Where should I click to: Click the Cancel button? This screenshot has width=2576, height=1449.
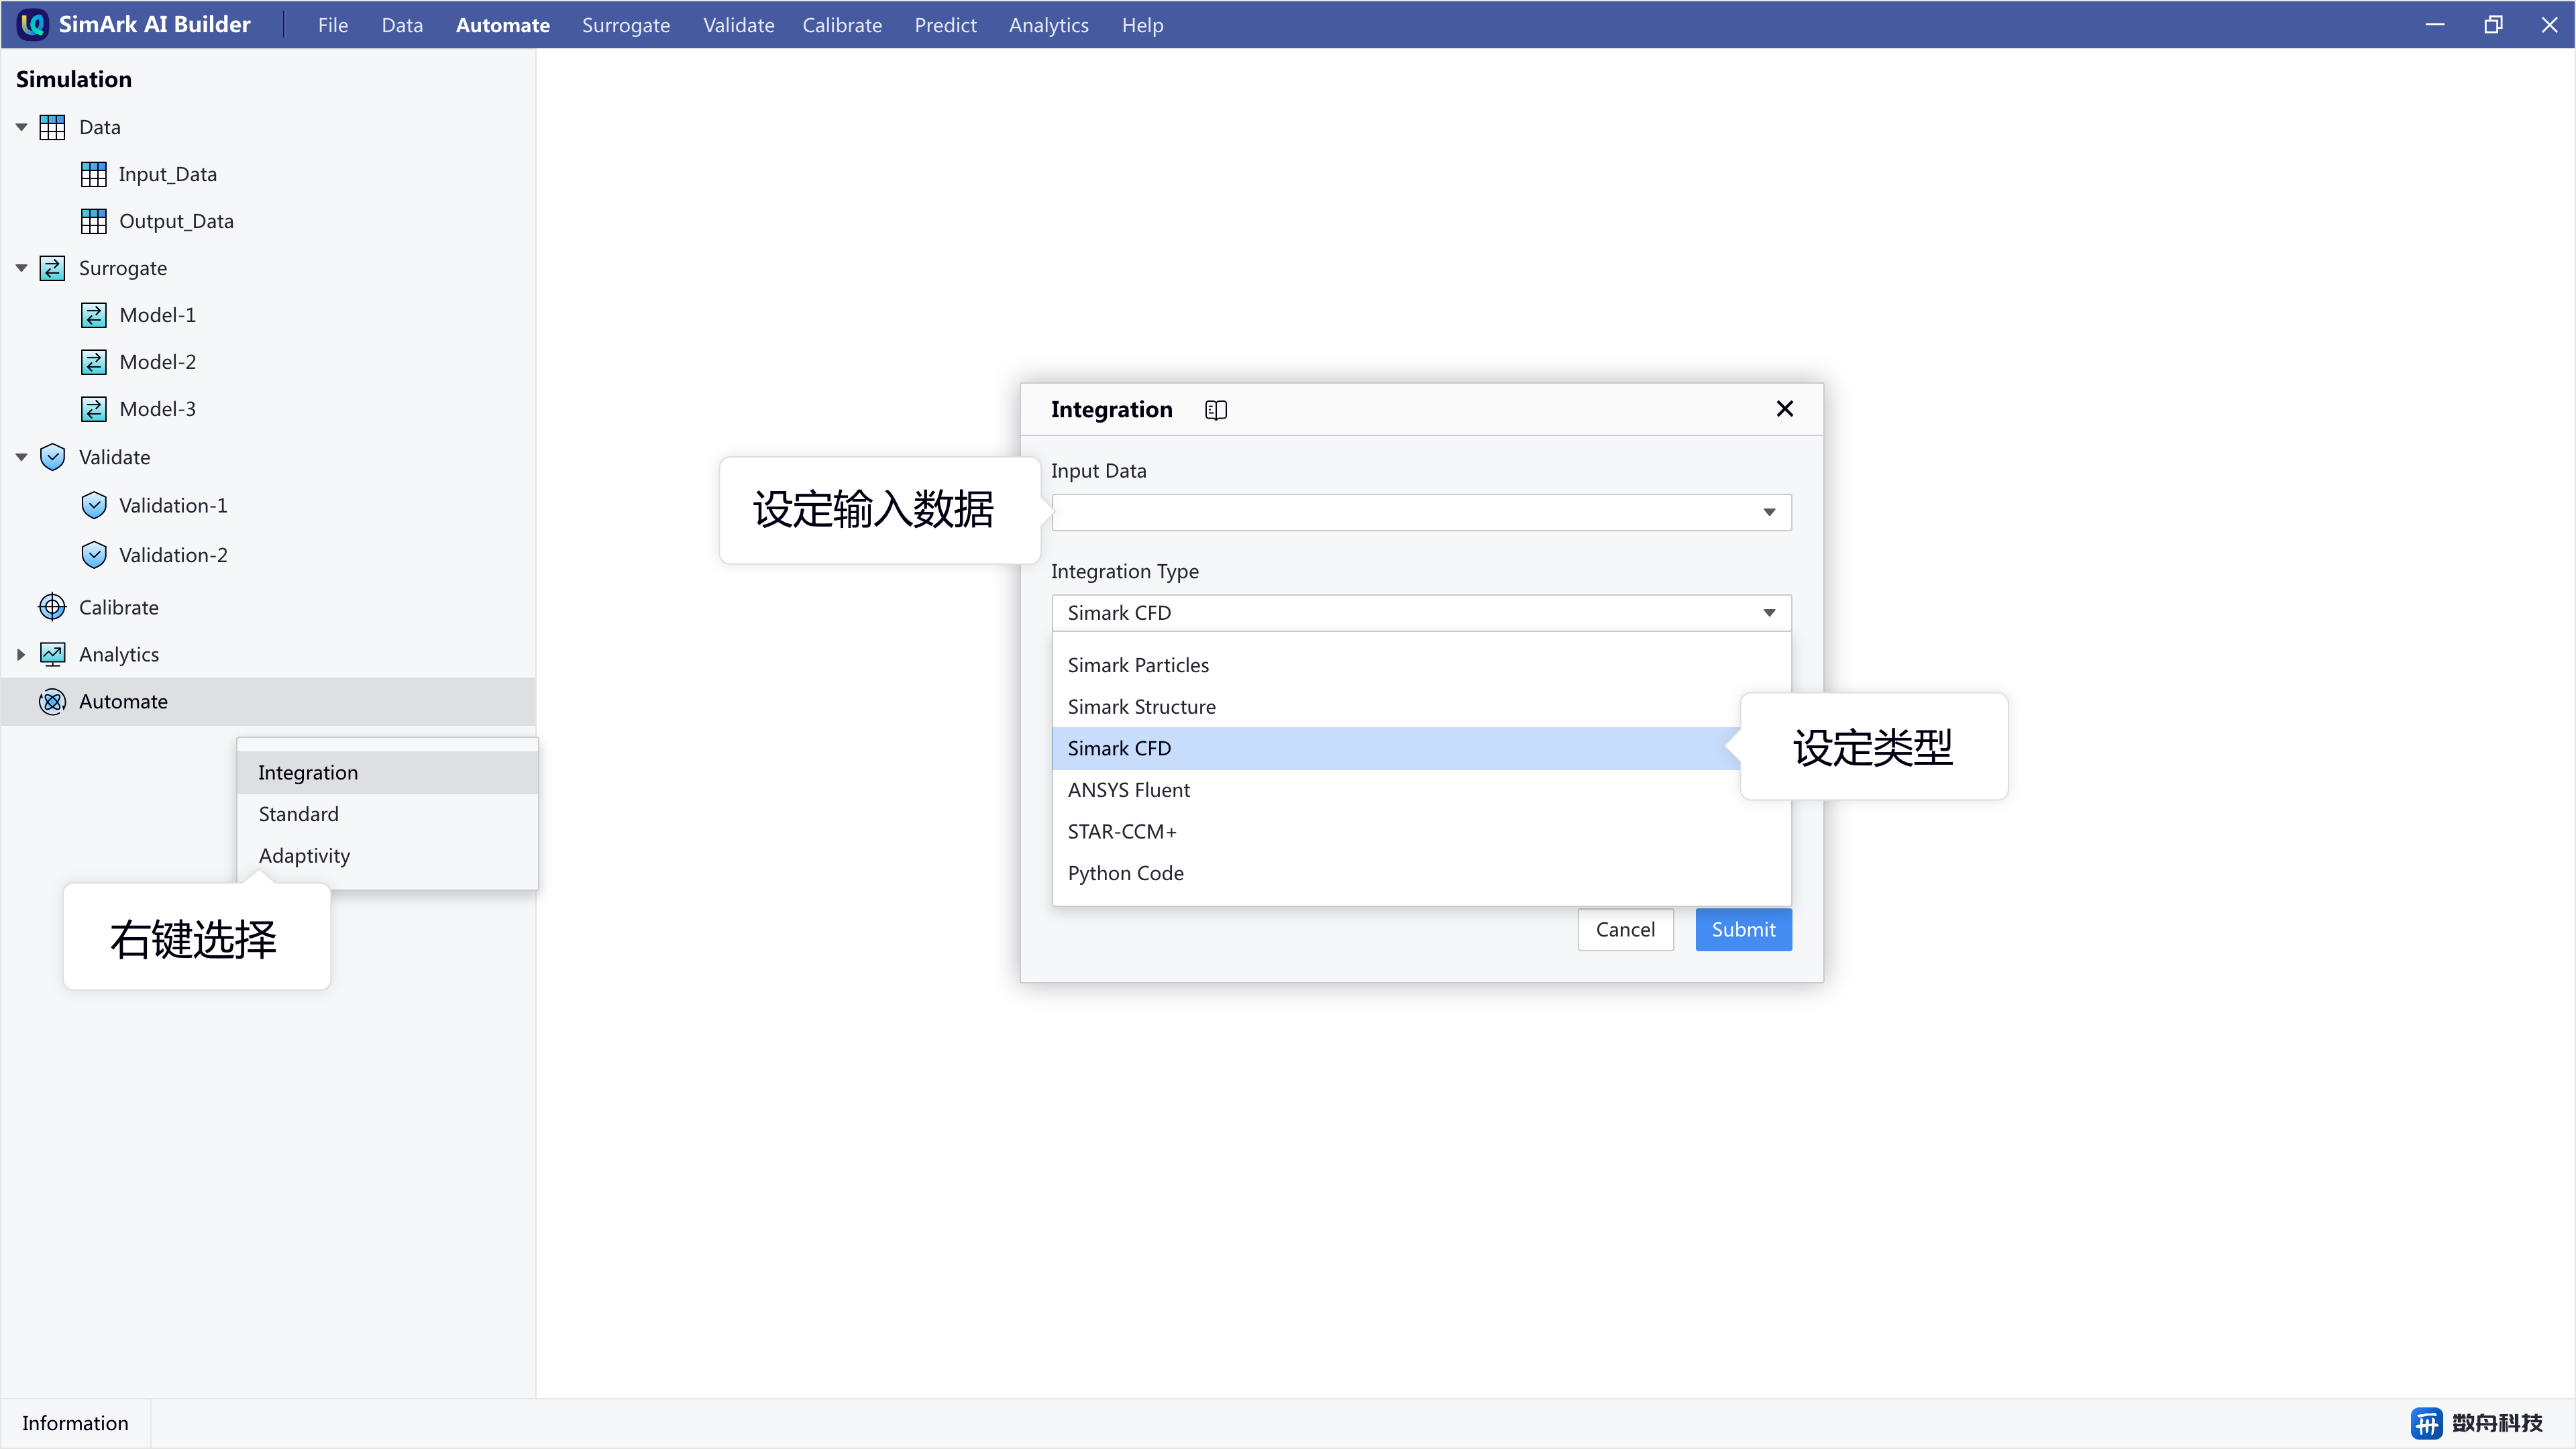point(1625,930)
